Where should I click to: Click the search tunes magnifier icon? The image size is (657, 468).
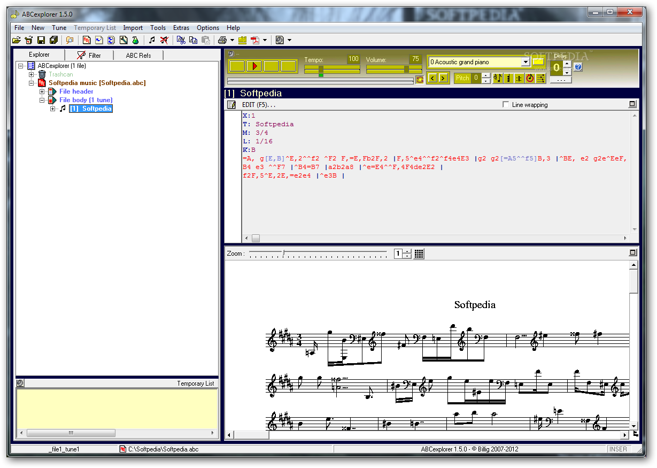[69, 40]
